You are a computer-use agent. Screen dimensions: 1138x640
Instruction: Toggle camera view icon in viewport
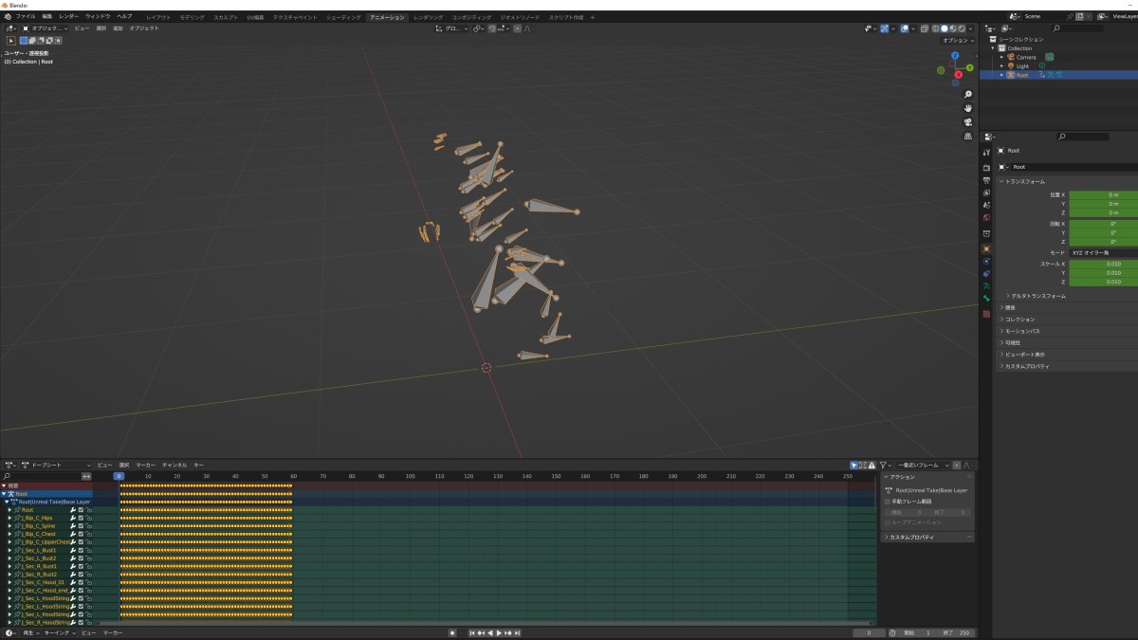(x=967, y=122)
